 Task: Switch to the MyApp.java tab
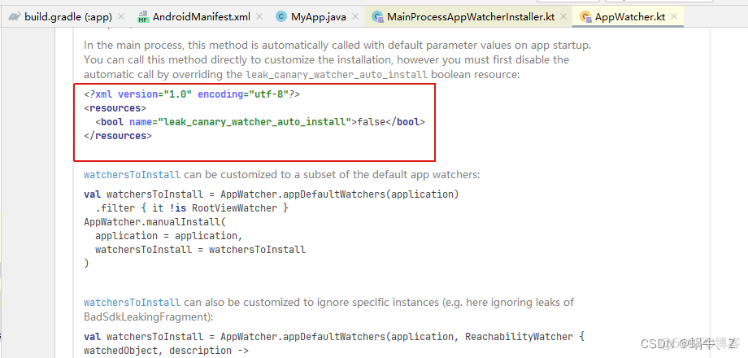tap(319, 16)
